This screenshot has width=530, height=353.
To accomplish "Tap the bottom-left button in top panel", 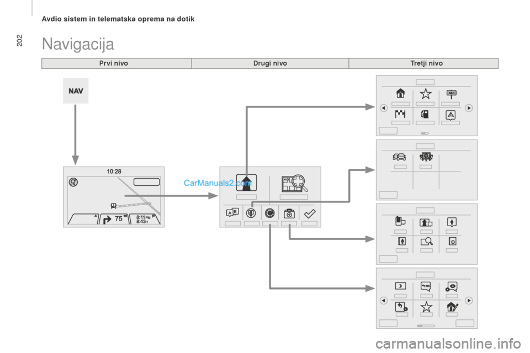I will pos(388,131).
